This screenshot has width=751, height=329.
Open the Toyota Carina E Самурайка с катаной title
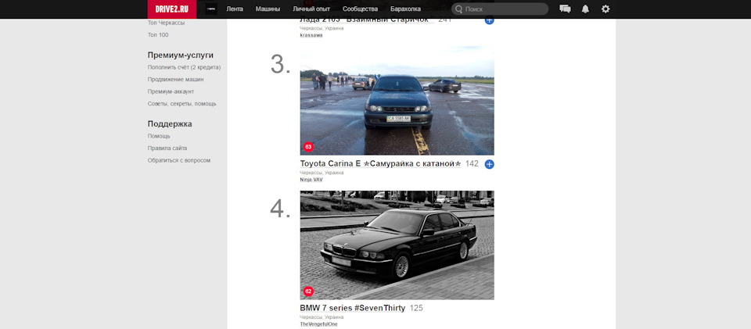click(380, 163)
